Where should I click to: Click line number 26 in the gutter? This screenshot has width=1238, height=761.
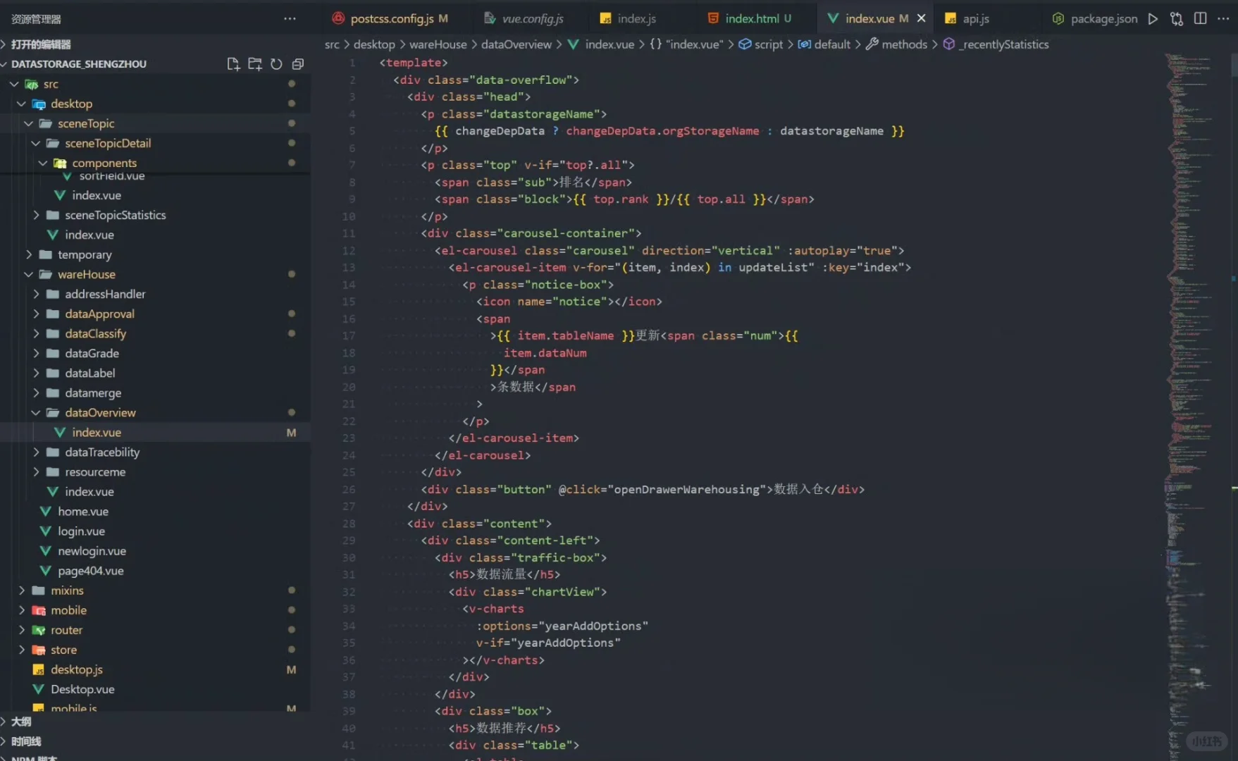pos(349,490)
